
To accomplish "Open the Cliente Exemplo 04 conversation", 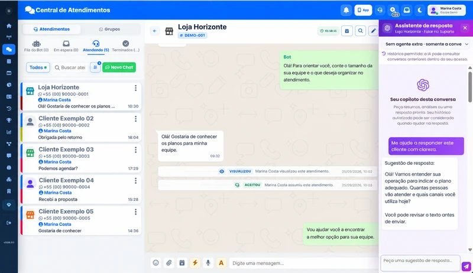I will click(x=81, y=189).
